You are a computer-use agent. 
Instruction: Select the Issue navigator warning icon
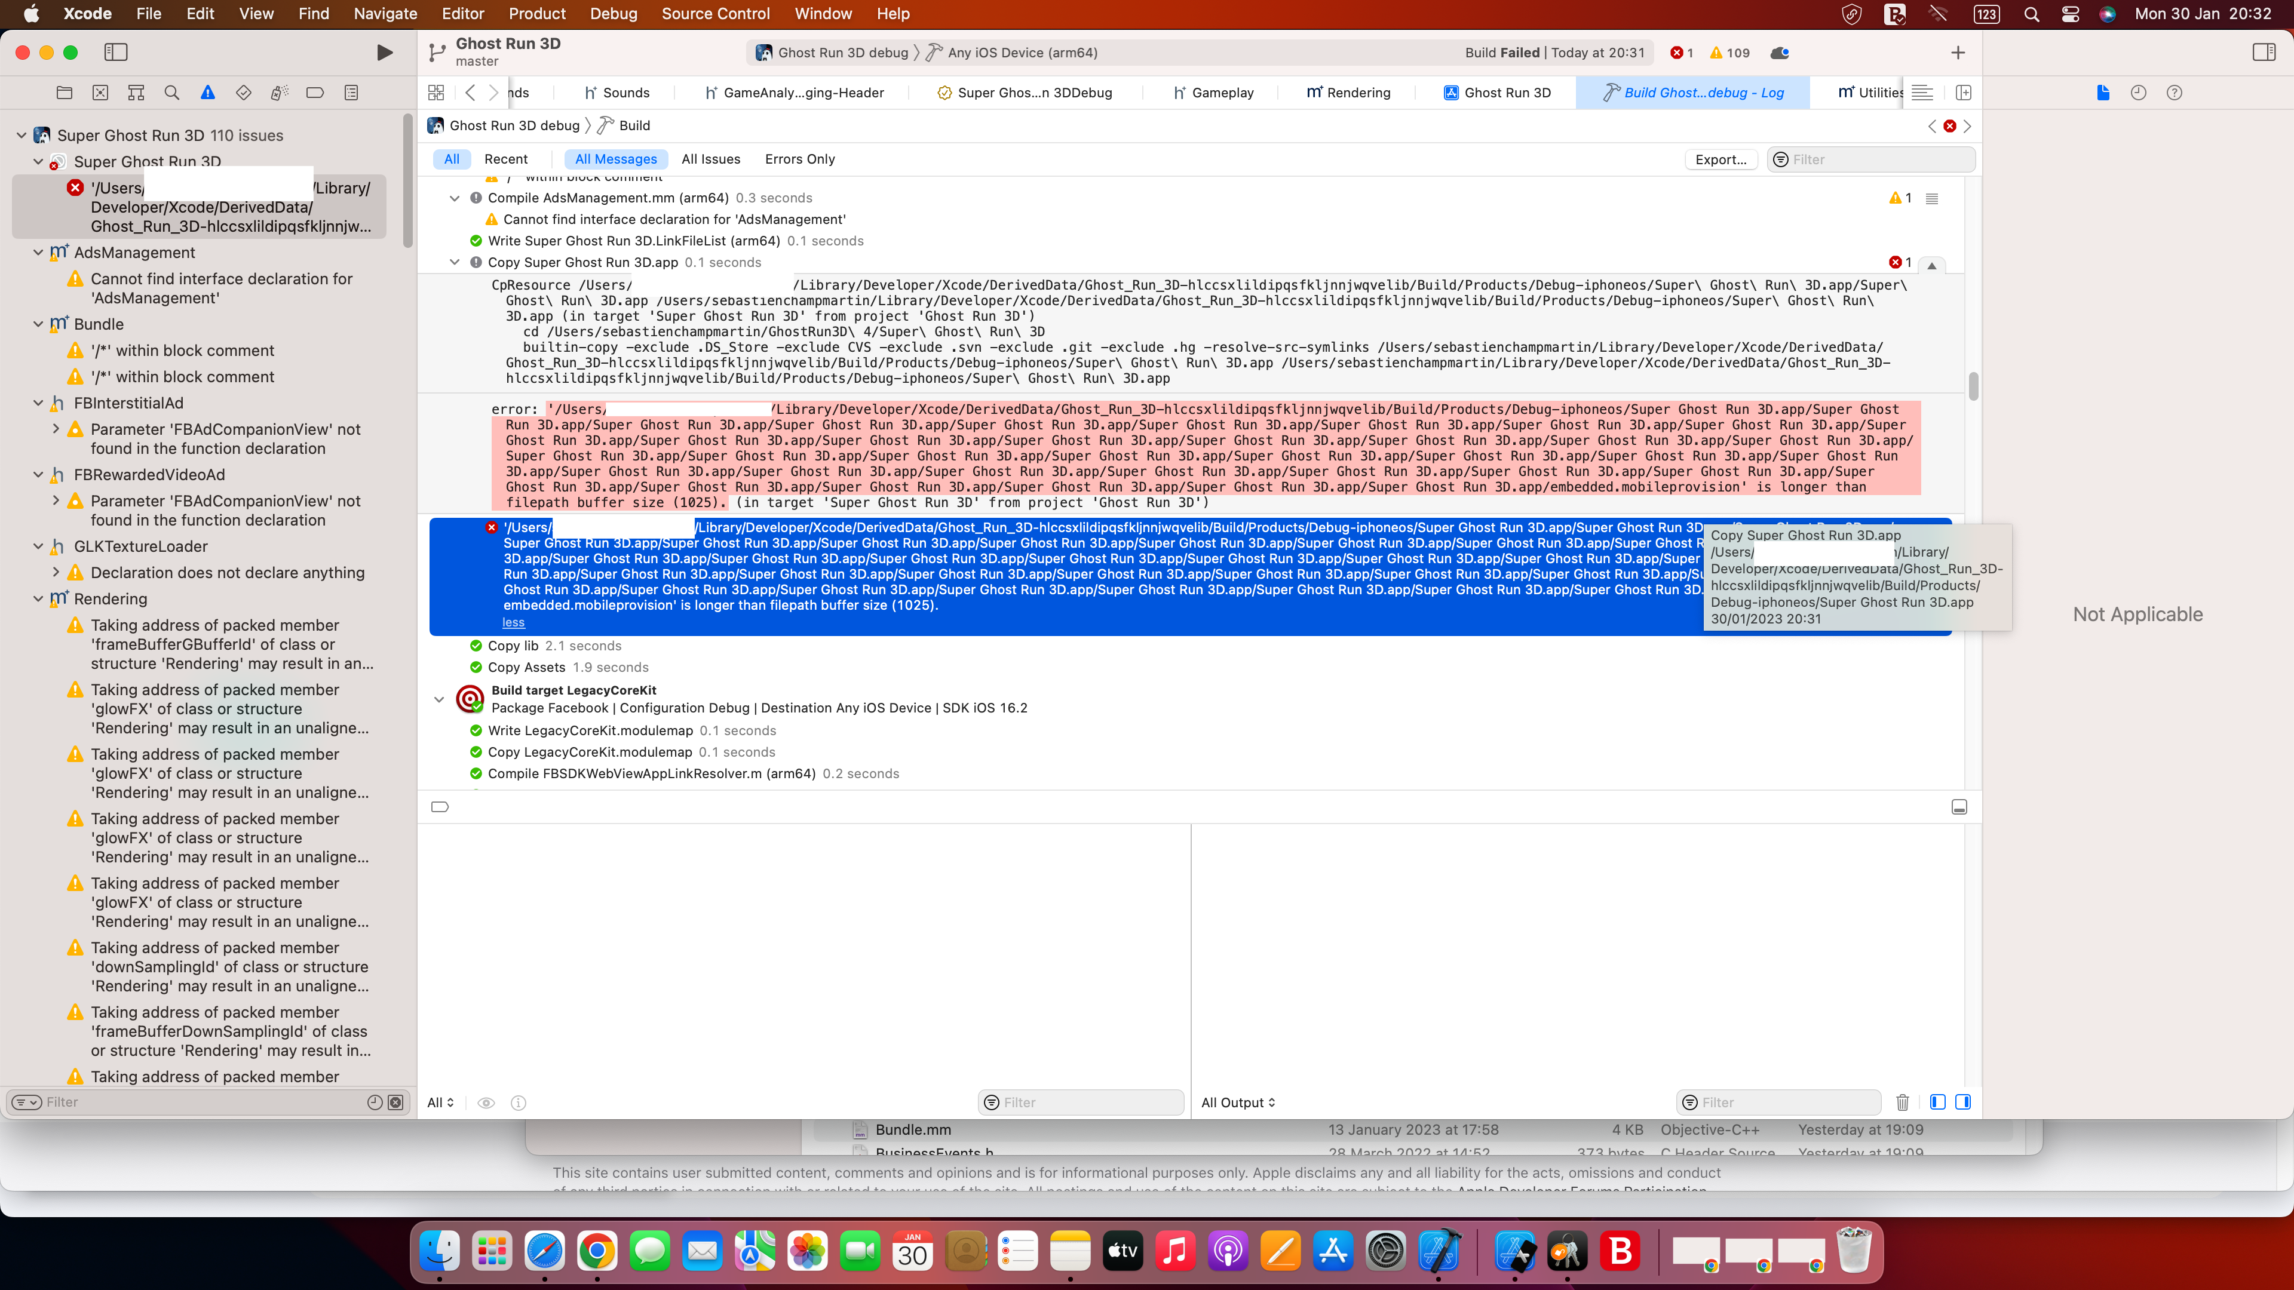coord(207,93)
